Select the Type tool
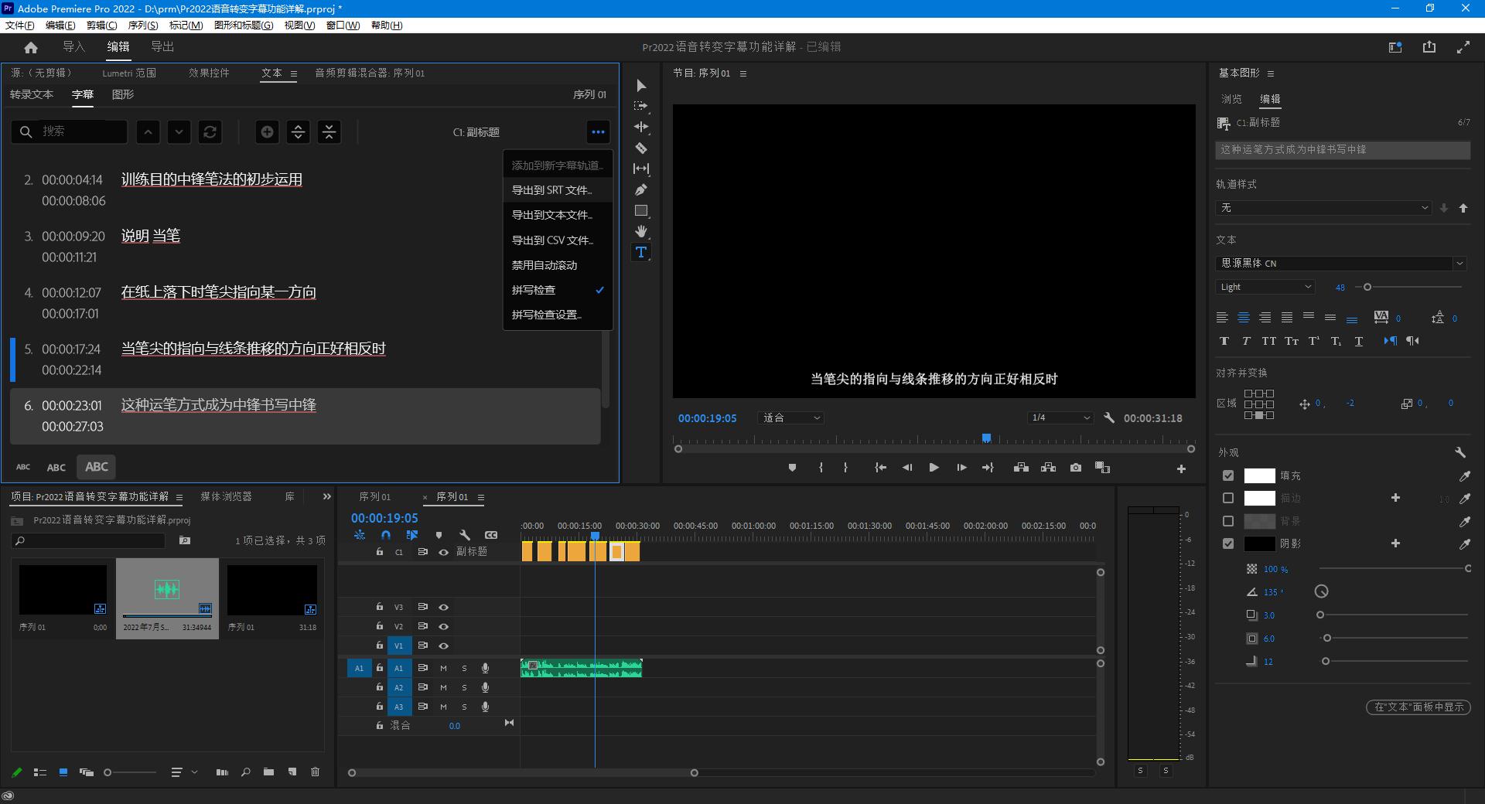 tap(640, 252)
